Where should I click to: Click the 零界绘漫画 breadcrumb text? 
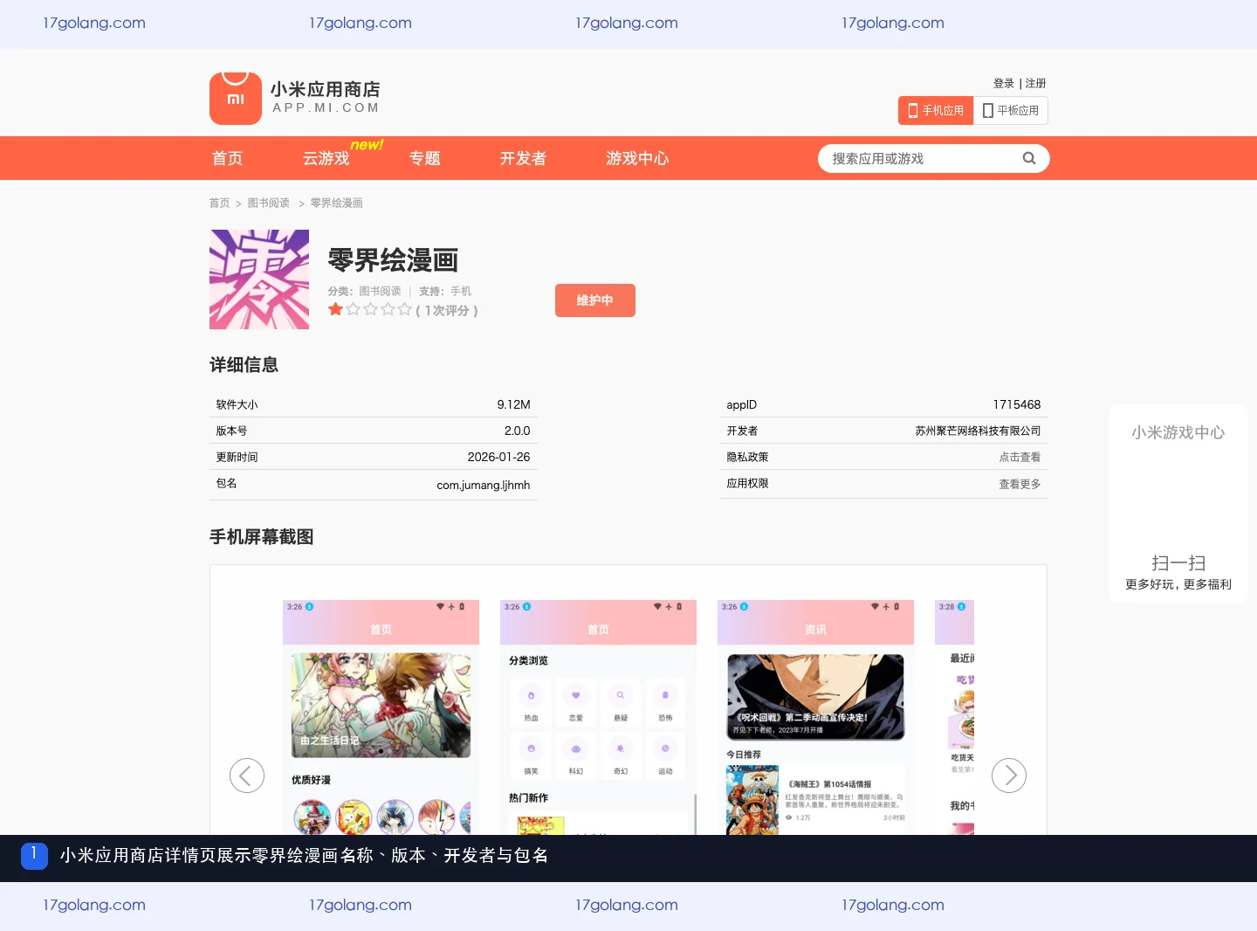(x=337, y=203)
